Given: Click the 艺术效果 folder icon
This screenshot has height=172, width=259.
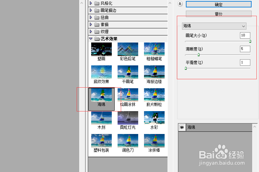Looking at the screenshot, I should pyautogui.click(x=97, y=39).
